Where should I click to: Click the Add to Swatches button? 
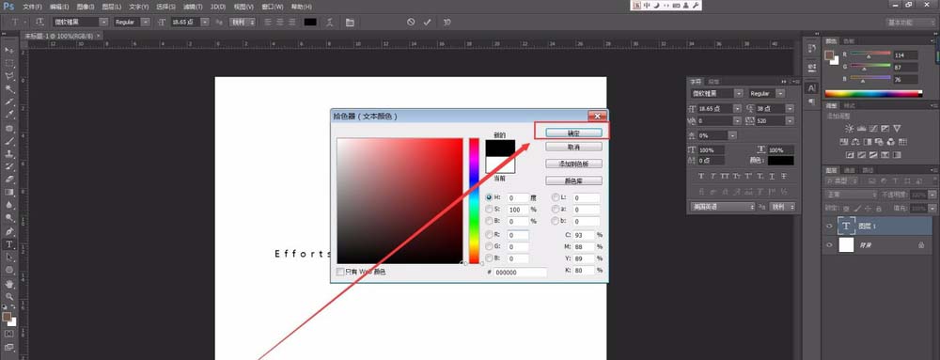[x=573, y=164]
